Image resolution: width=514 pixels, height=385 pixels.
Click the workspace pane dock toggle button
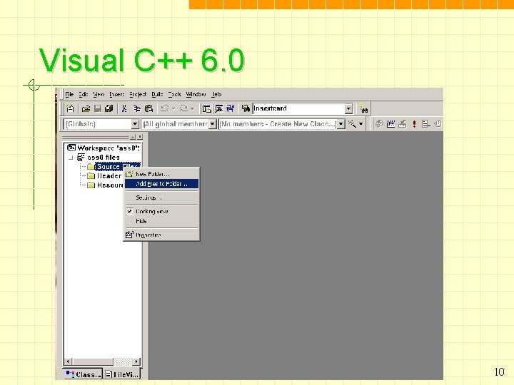[133, 137]
